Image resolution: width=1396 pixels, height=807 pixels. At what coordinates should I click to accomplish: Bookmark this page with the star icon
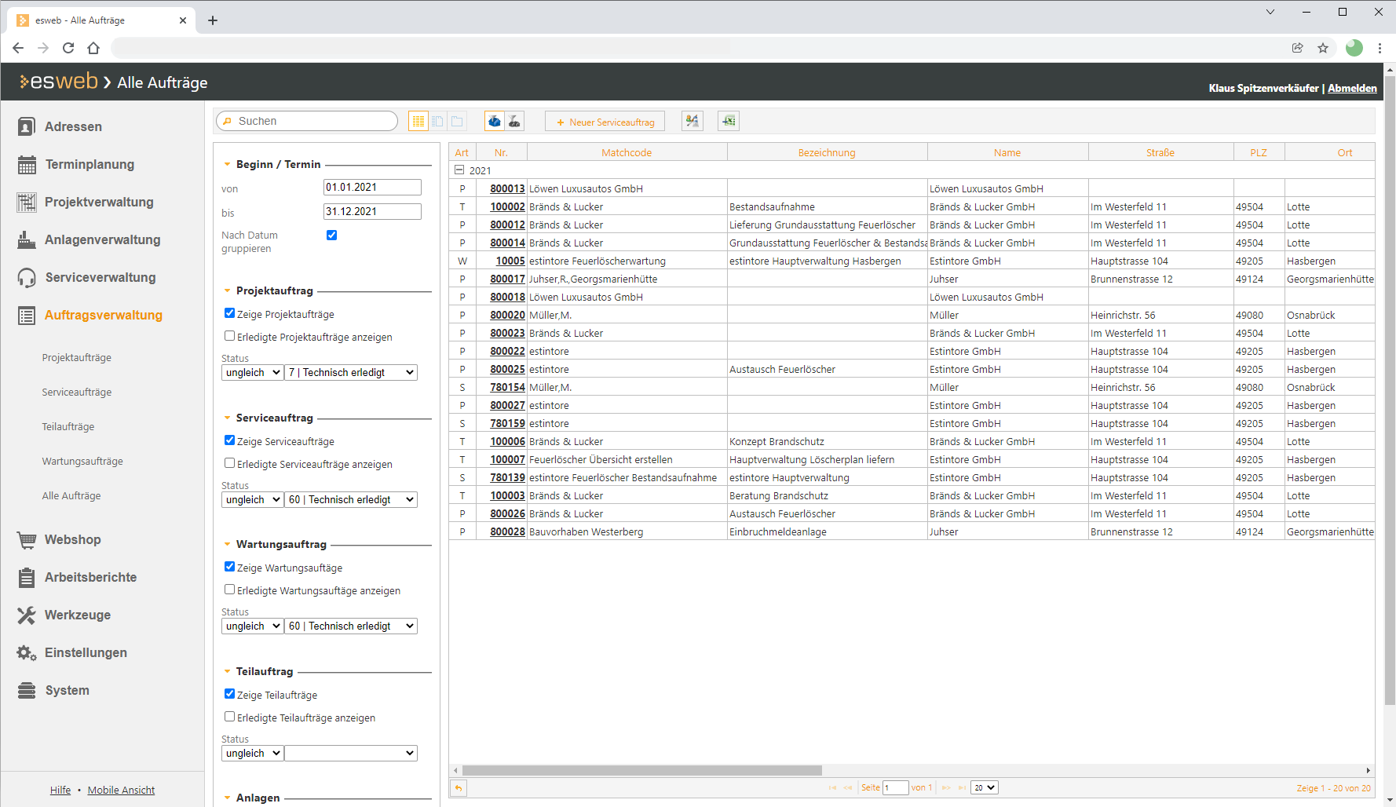tap(1323, 48)
